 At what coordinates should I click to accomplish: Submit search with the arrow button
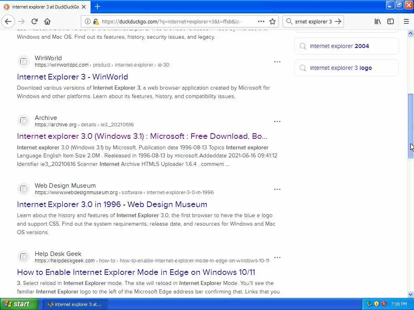click(x=338, y=22)
